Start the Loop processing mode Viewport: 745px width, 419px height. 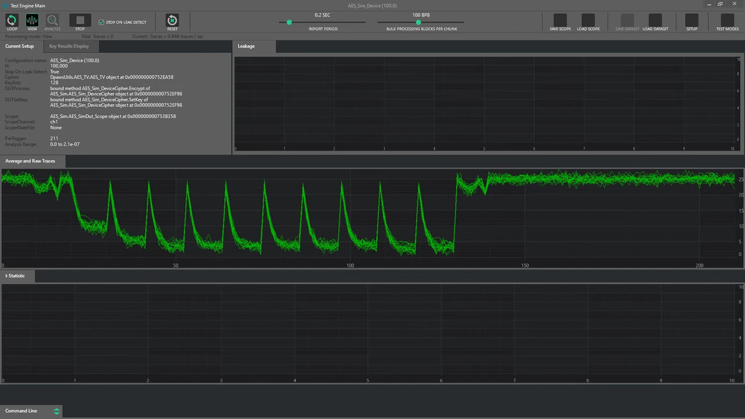[x=12, y=21]
